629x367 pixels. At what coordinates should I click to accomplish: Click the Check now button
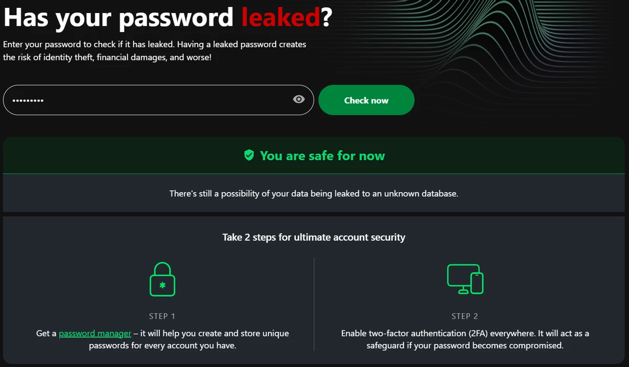(366, 100)
